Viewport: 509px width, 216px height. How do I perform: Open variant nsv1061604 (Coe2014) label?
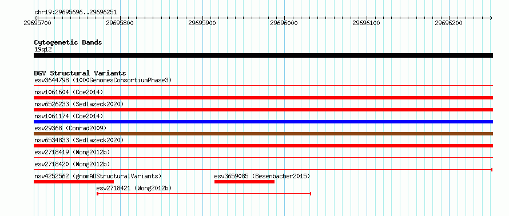69,92
